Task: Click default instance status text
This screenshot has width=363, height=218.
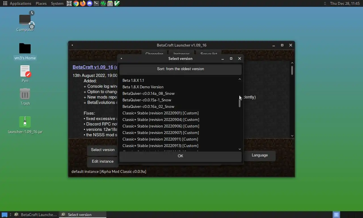Action: click(x=109, y=171)
